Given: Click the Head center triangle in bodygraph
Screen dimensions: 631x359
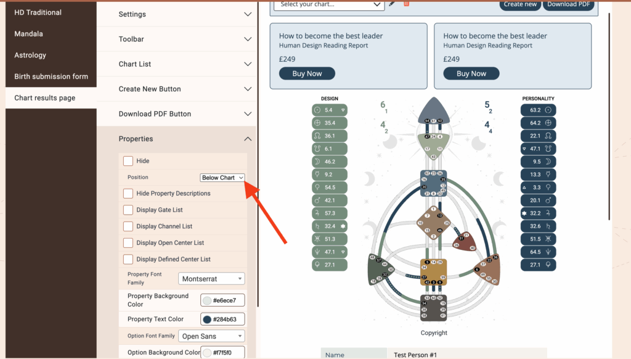Looking at the screenshot, I should click(x=434, y=111).
